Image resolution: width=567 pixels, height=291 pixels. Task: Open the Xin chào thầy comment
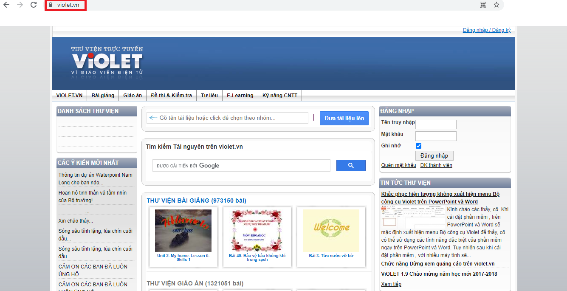(x=76, y=221)
